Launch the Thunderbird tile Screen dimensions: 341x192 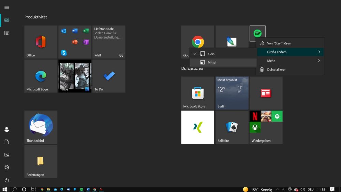tap(41, 127)
